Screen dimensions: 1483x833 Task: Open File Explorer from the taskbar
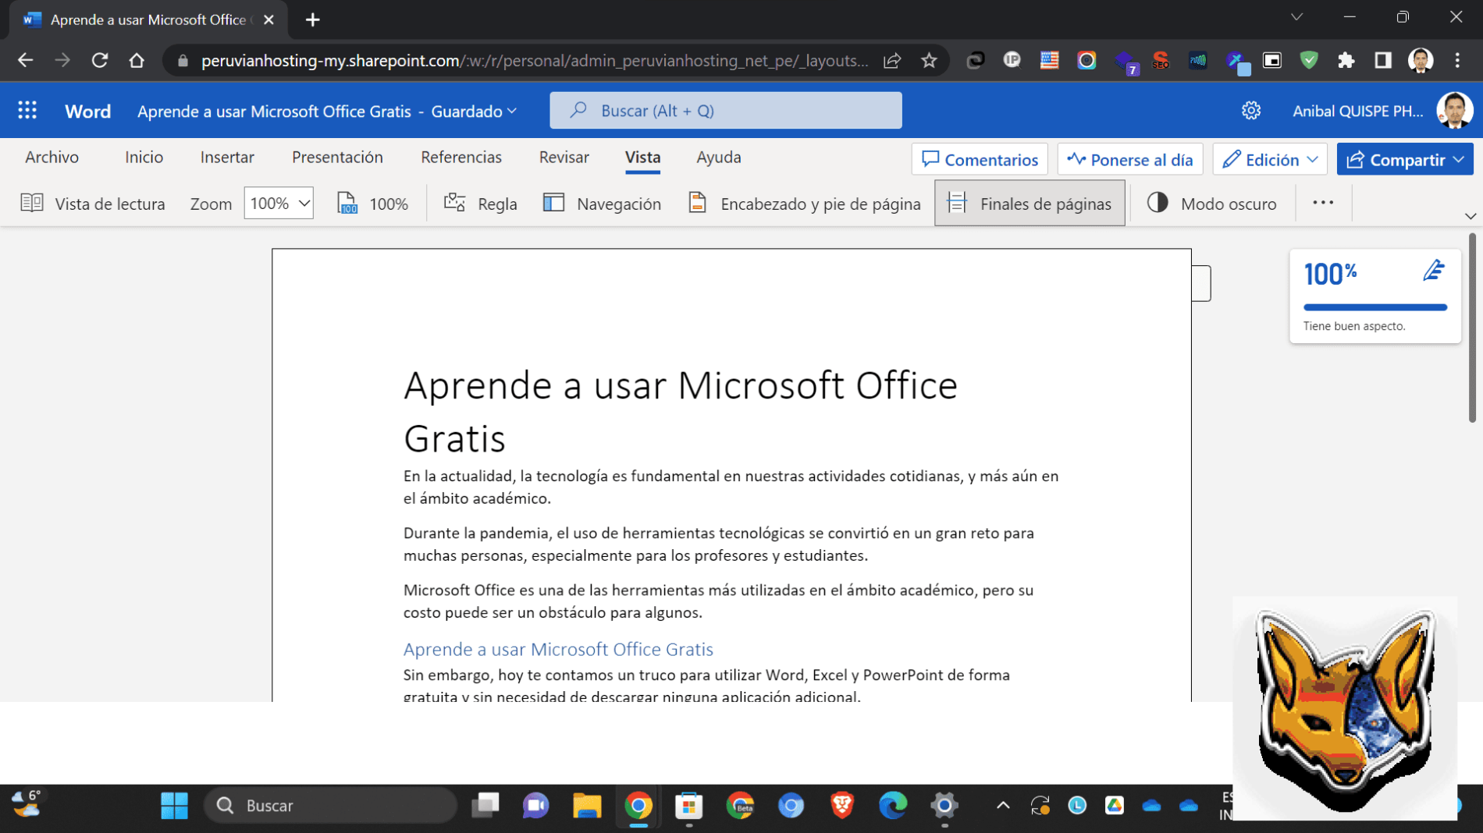(587, 806)
